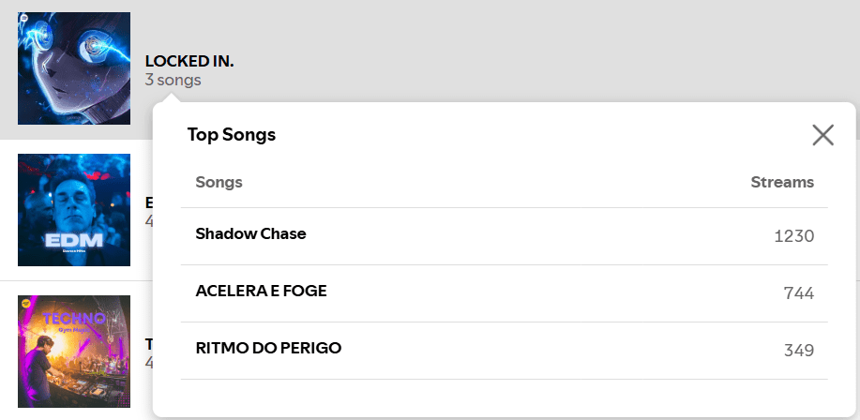Click the Songs column header

click(219, 182)
